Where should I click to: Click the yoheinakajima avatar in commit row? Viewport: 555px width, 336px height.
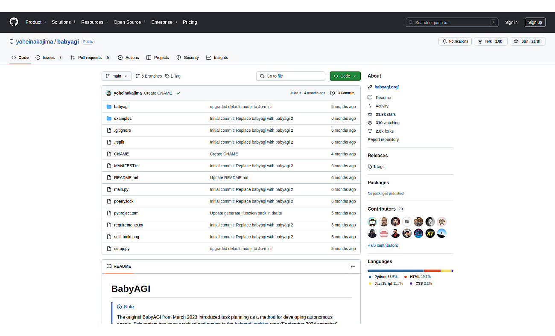[109, 93]
